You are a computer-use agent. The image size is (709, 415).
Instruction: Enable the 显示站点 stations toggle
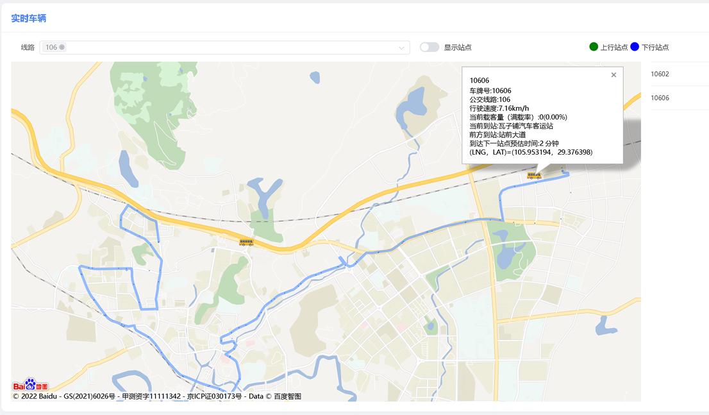tap(429, 47)
